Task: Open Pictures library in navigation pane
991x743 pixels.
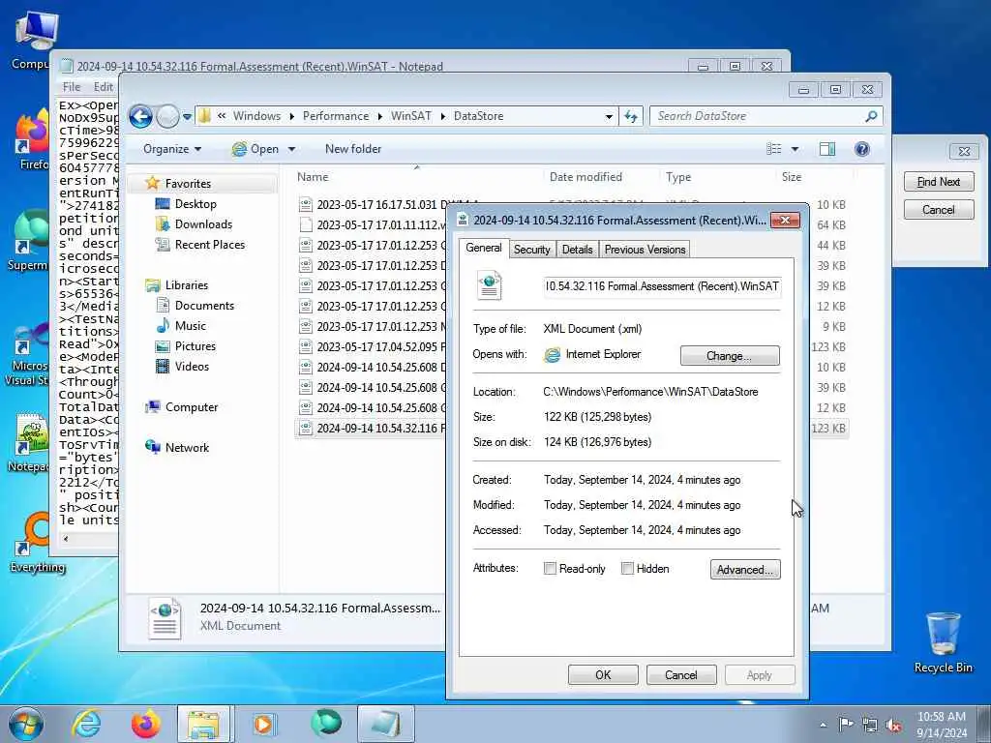Action: click(x=195, y=346)
